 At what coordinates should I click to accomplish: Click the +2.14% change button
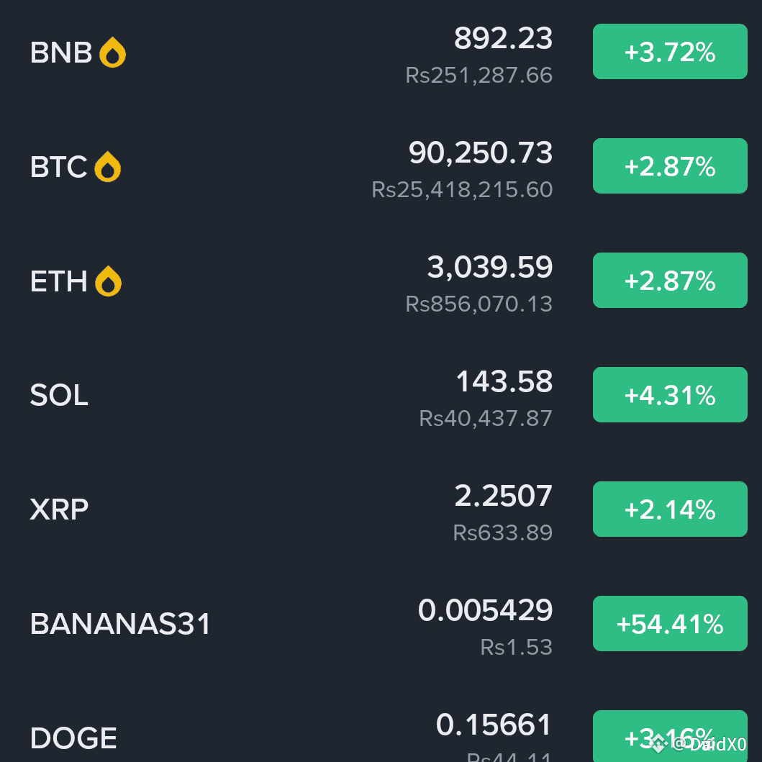[670, 509]
